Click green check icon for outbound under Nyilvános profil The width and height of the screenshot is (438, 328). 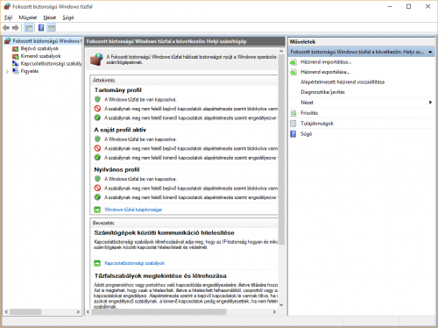click(97, 197)
